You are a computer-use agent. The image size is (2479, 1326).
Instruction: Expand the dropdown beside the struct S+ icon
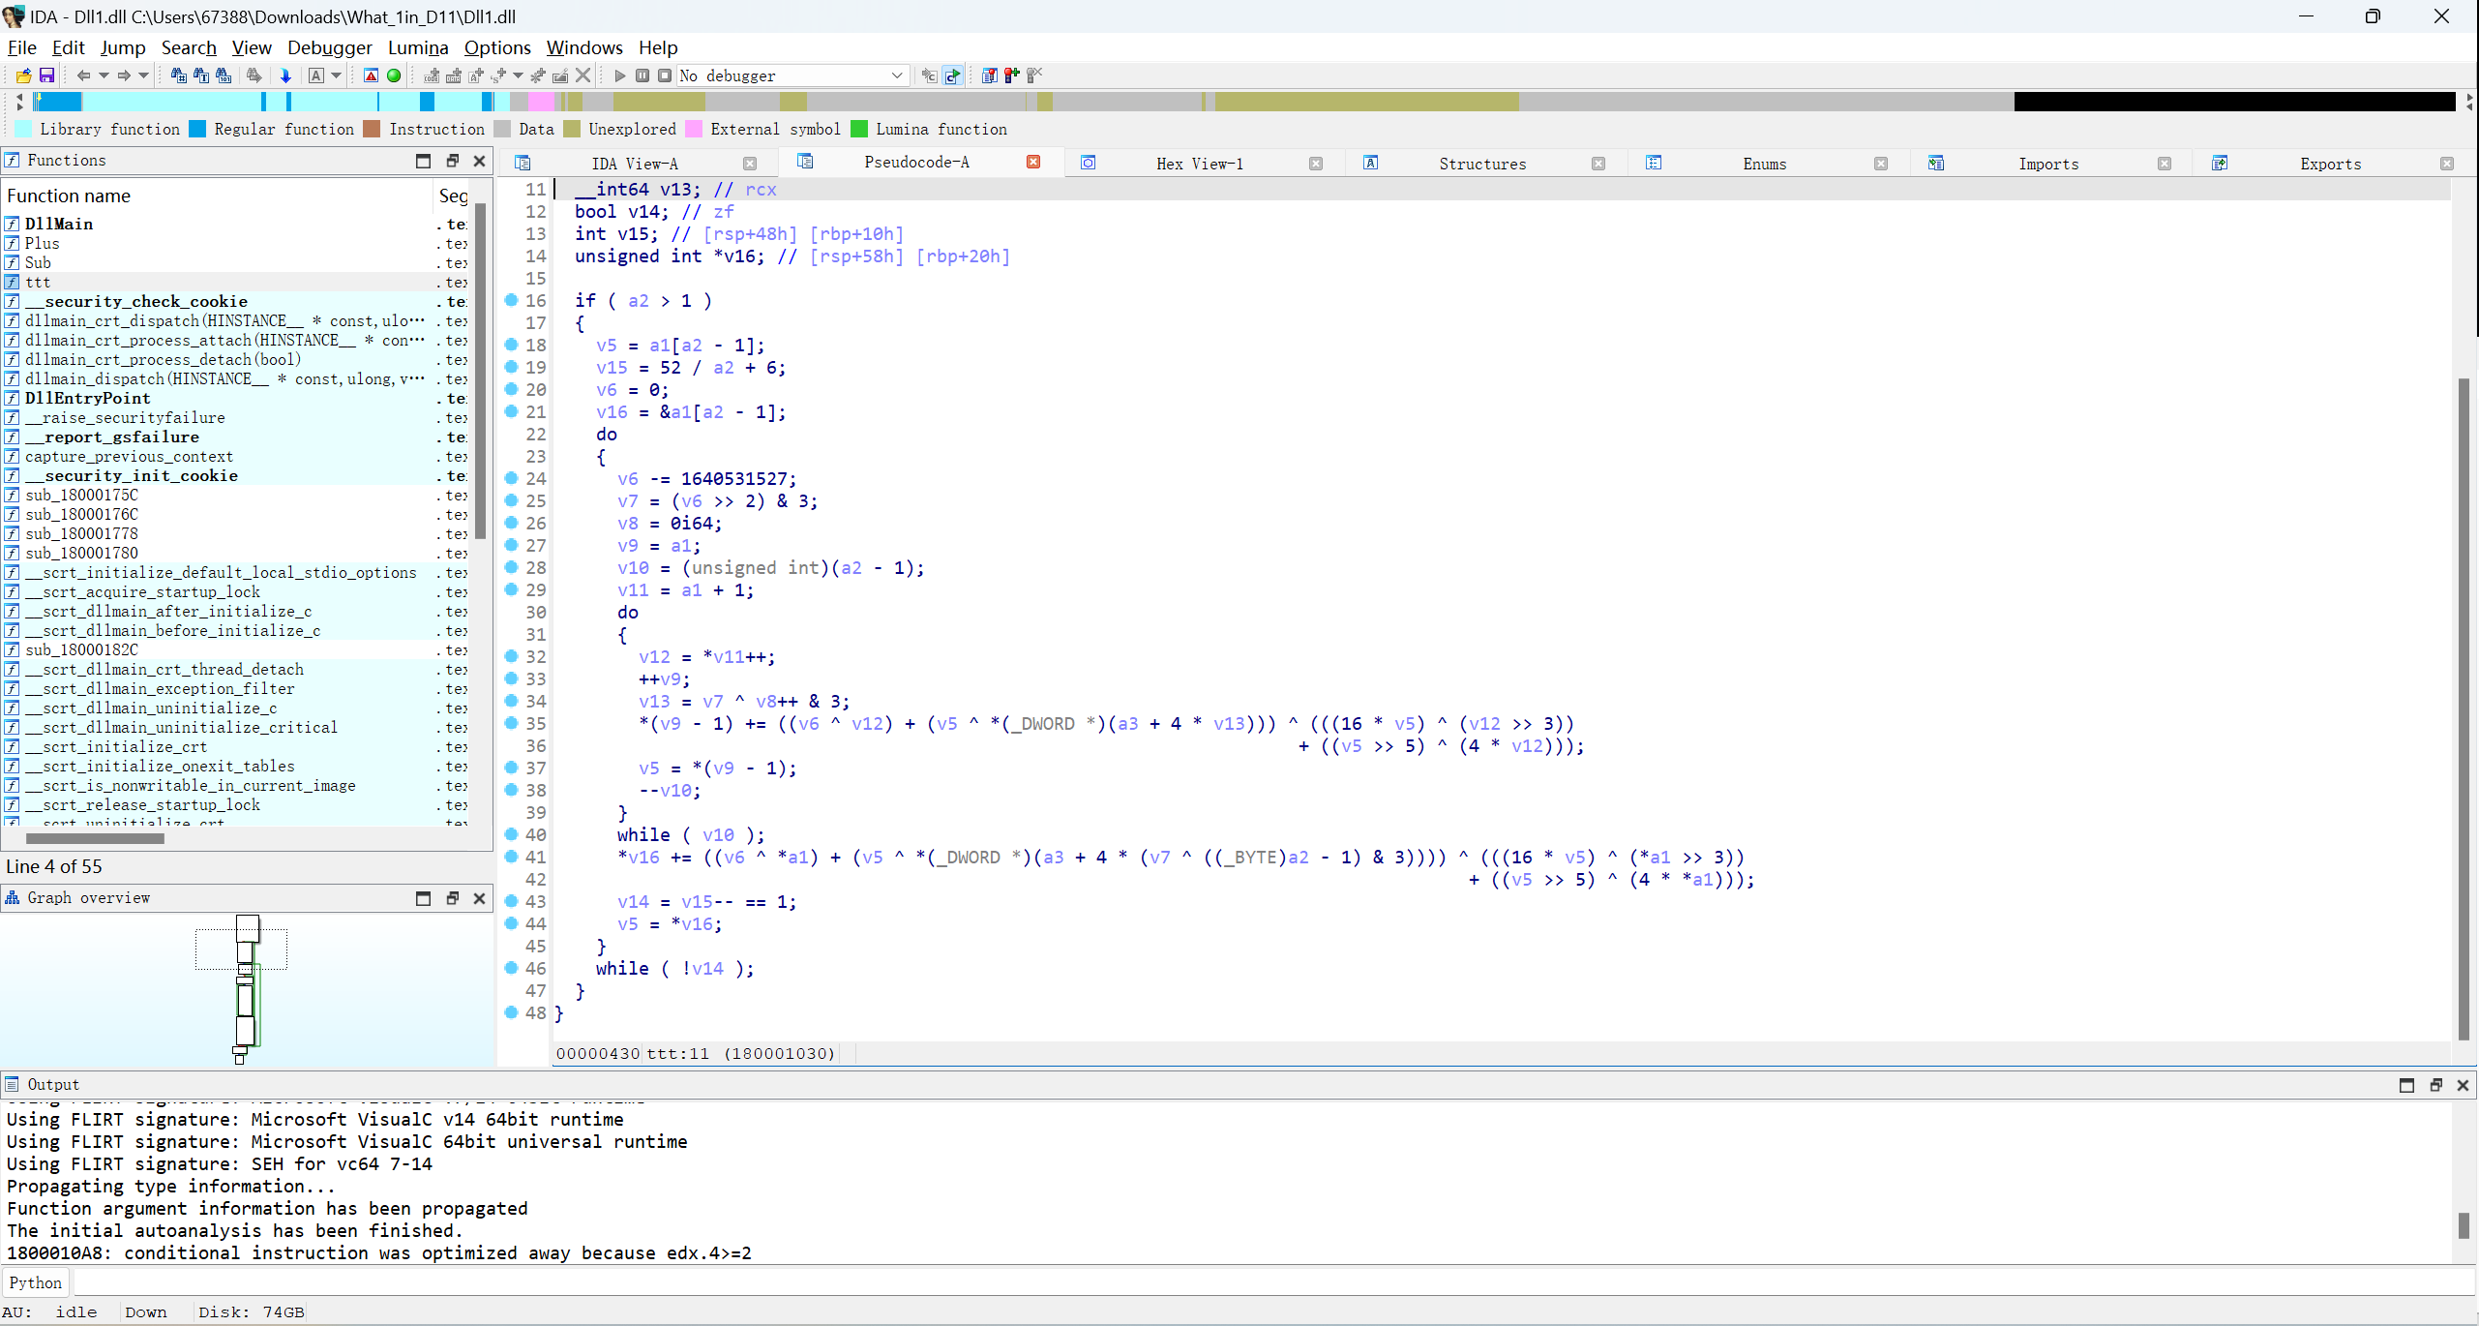(x=518, y=75)
